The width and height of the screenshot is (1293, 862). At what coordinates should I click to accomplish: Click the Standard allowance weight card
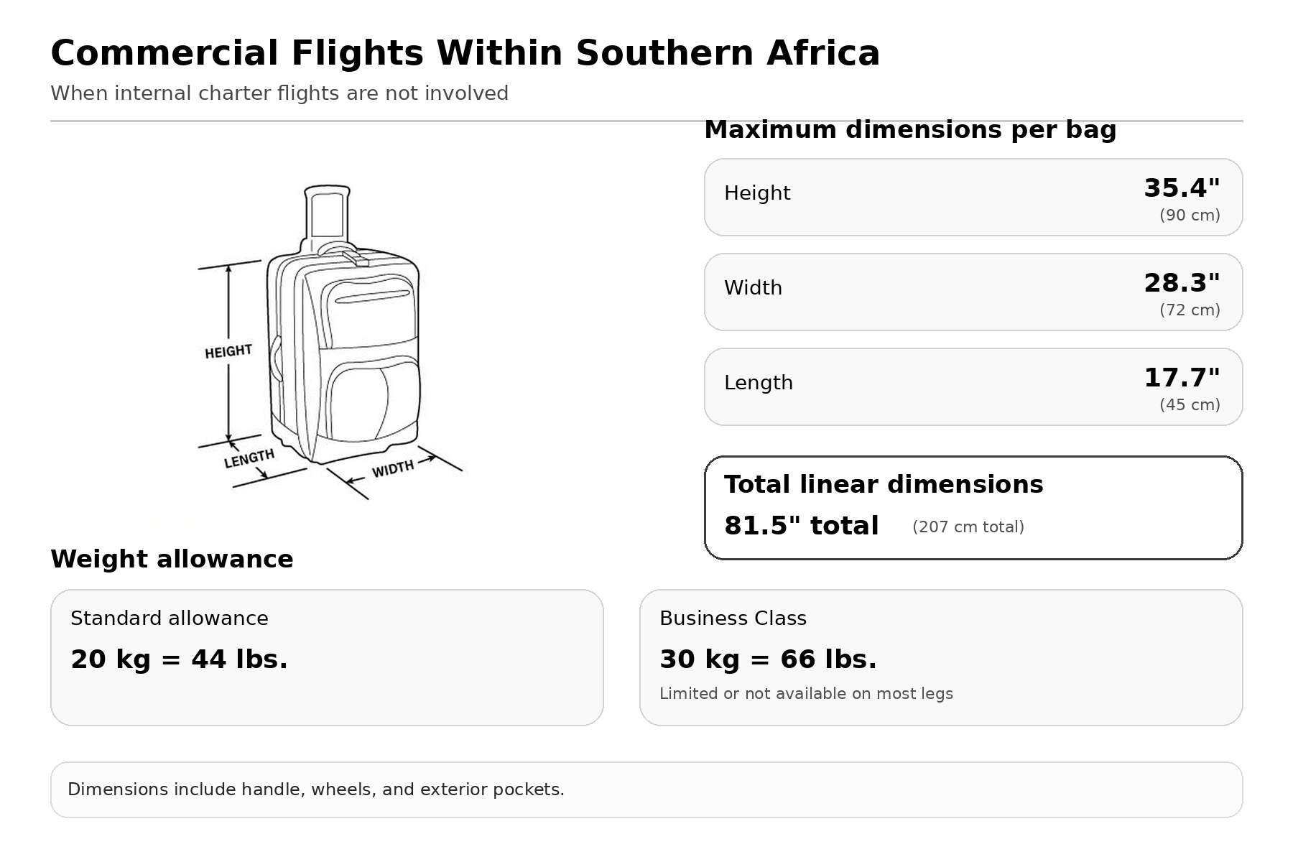pyautogui.click(x=327, y=657)
